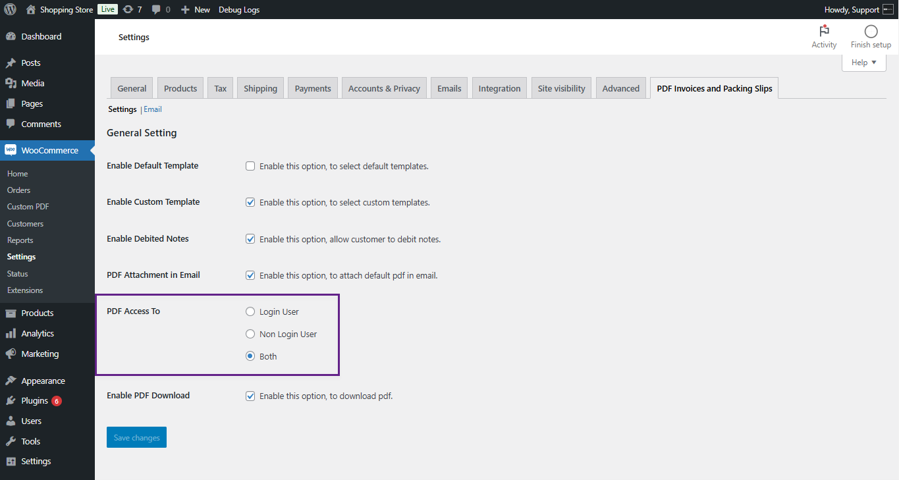899x480 pixels.
Task: Open the Products settings tab
Action: [180, 88]
